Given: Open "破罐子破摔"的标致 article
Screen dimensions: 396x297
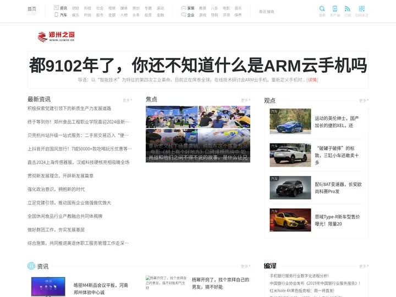Looking at the screenshot, I should (337, 155).
